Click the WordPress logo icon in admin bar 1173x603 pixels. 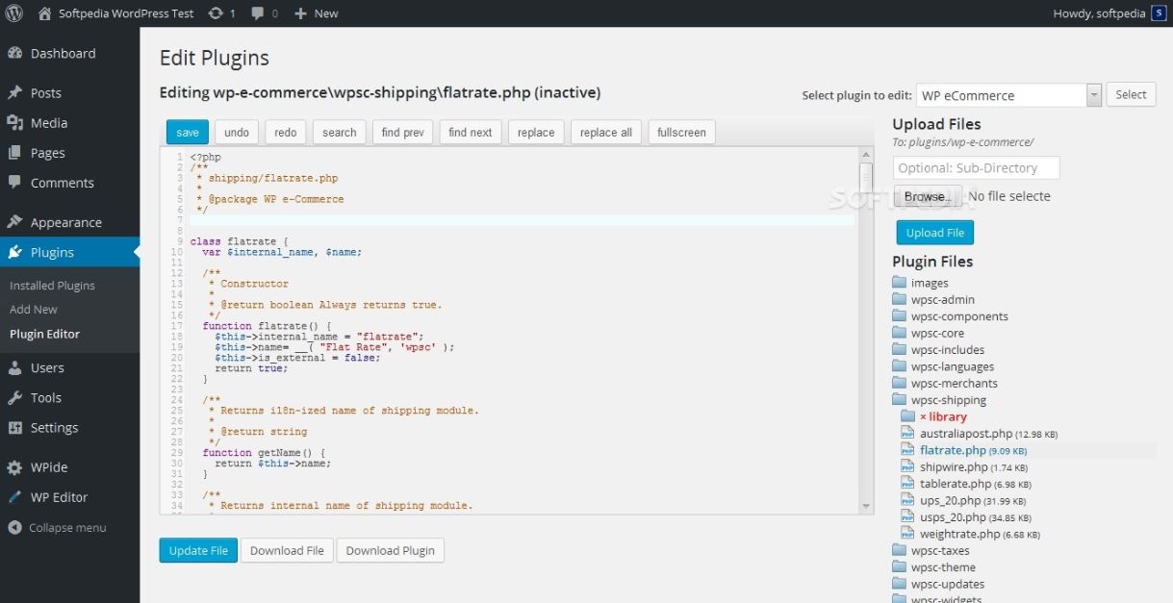(14, 13)
